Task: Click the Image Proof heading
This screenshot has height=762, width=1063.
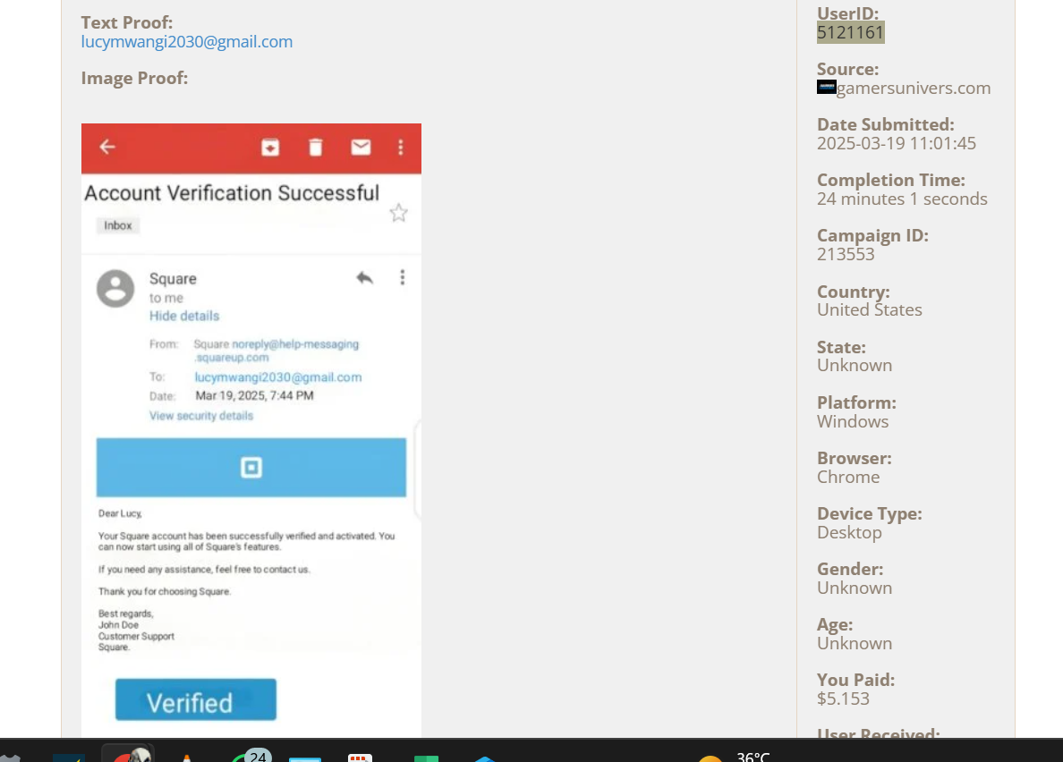Action: tap(135, 79)
